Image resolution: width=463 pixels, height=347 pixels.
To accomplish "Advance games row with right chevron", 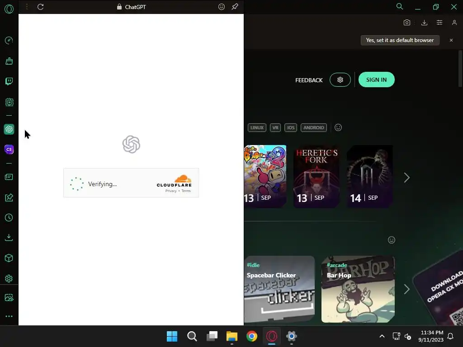I will 406,289.
